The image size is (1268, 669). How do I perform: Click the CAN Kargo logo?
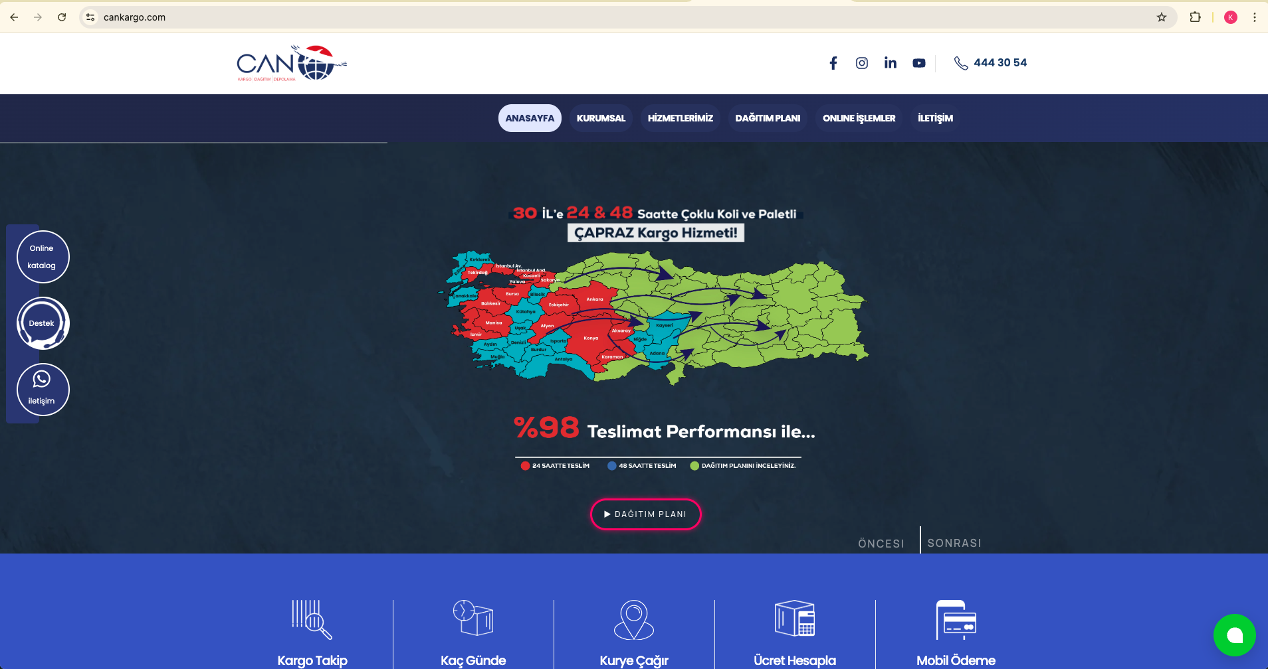pyautogui.click(x=292, y=63)
